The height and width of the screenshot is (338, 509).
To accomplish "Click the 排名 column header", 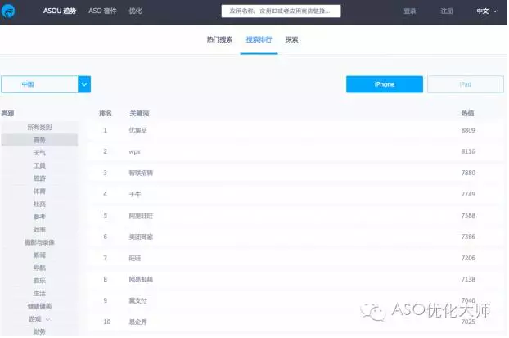I will pos(106,113).
